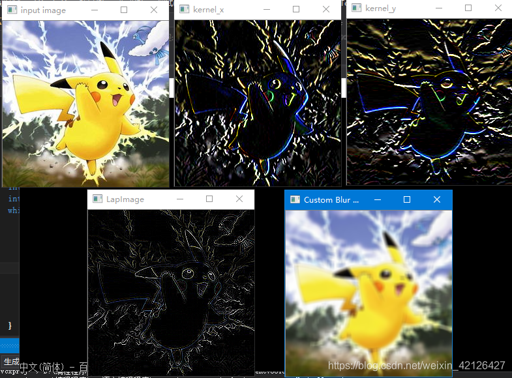512x378 pixels.
Task: Click the Custom Blur title bar text
Action: coord(331,200)
